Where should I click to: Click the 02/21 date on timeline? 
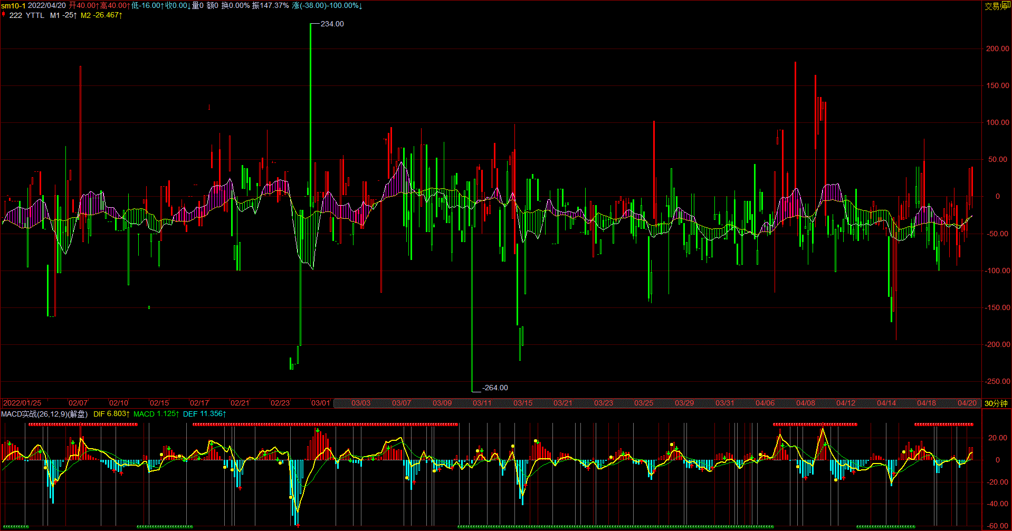[x=240, y=403]
